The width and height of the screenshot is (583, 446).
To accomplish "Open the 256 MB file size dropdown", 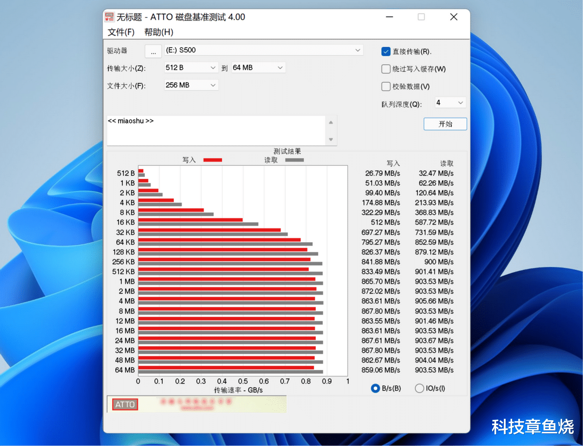I will pos(191,85).
